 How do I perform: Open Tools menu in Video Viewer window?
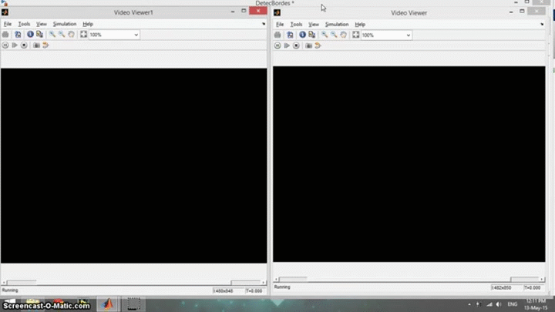click(296, 25)
